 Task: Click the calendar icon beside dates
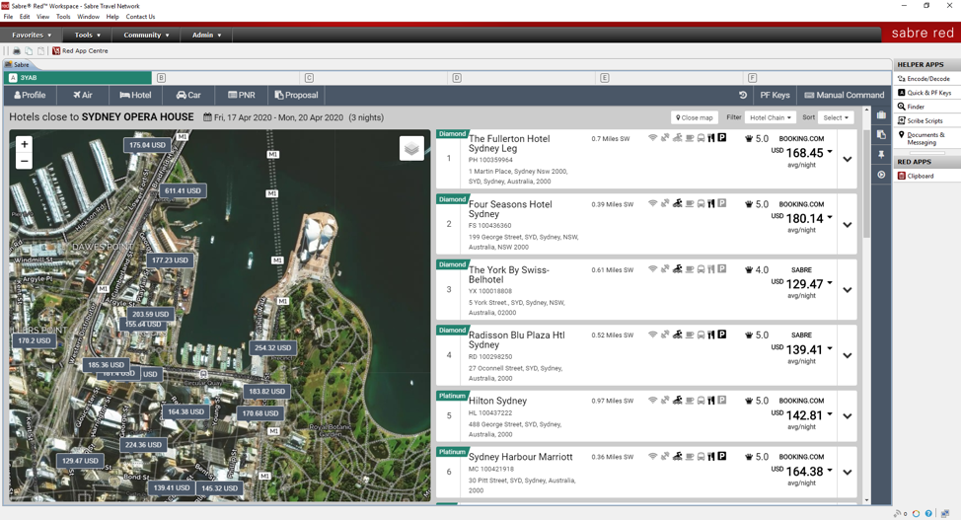tap(207, 117)
